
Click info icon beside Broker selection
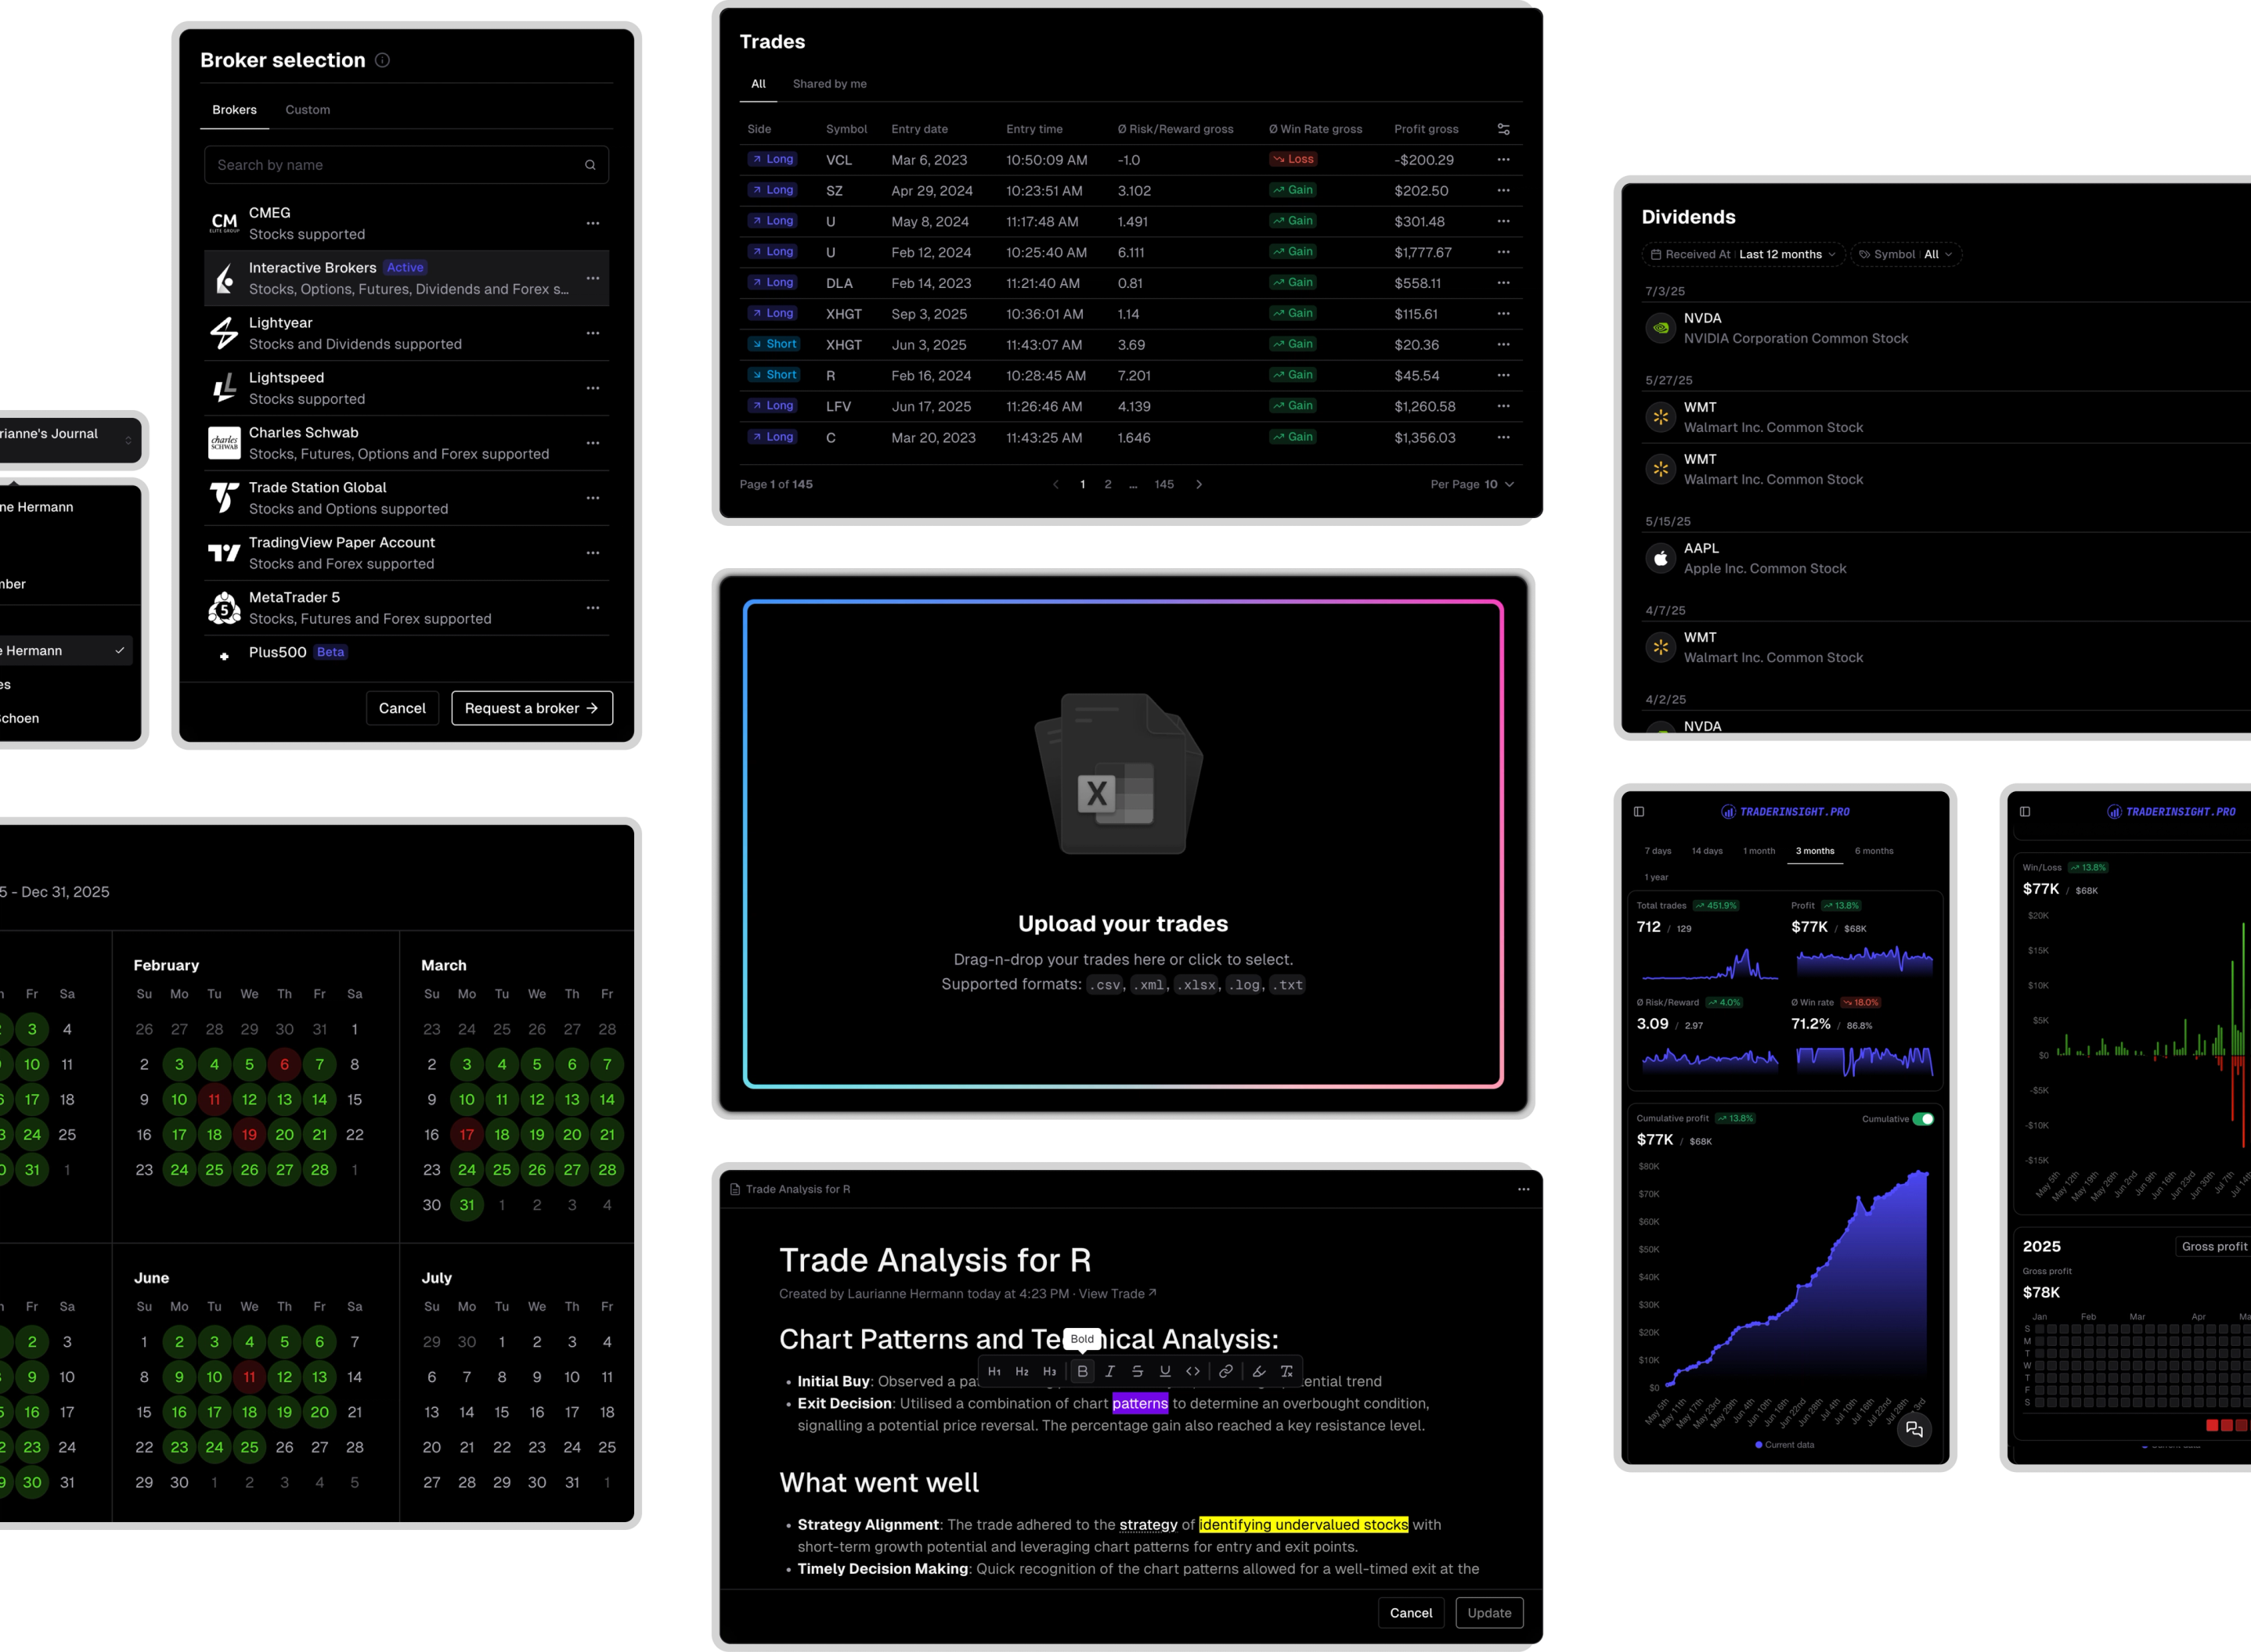point(382,60)
